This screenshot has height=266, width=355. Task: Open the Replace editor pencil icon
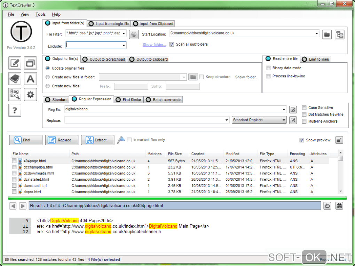[x=293, y=120]
